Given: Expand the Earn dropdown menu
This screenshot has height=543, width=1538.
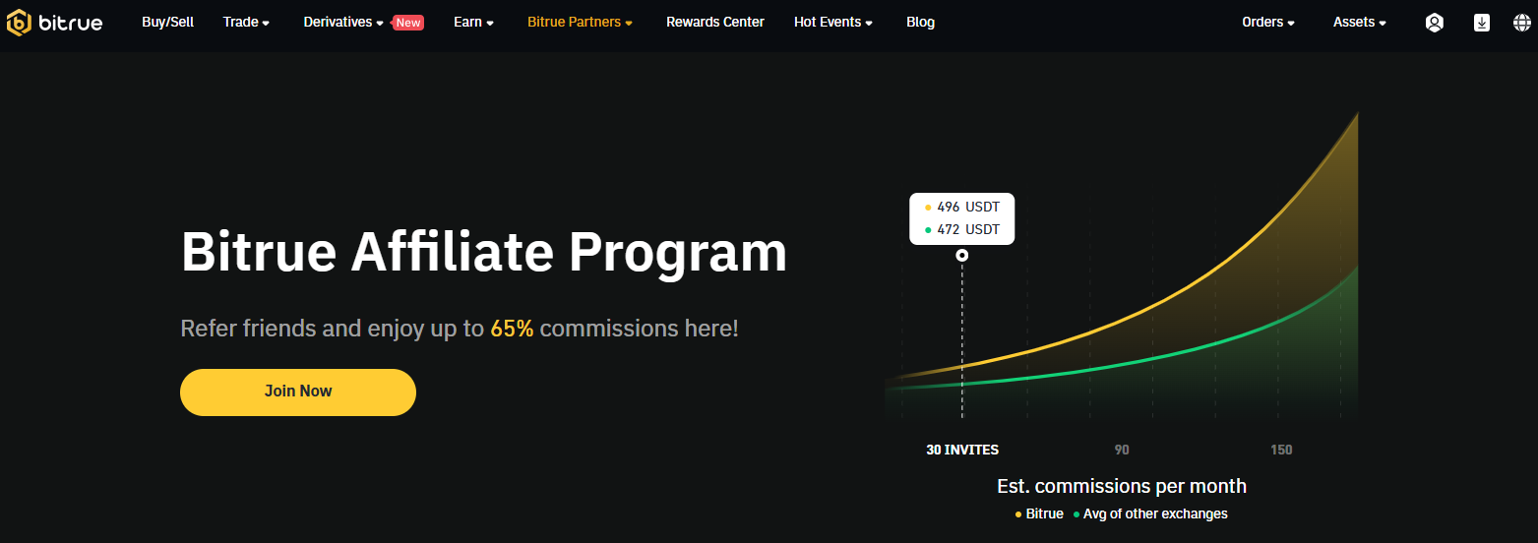Looking at the screenshot, I should click(x=473, y=22).
